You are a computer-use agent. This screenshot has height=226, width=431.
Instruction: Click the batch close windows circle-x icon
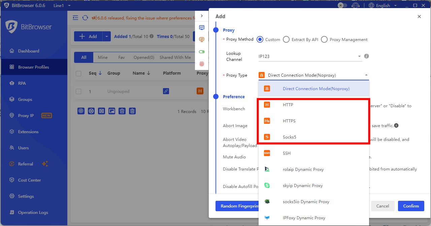[x=91, y=111]
